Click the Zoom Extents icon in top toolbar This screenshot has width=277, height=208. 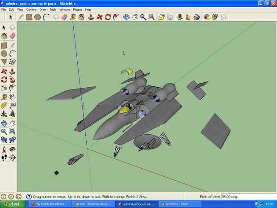click(151, 17)
